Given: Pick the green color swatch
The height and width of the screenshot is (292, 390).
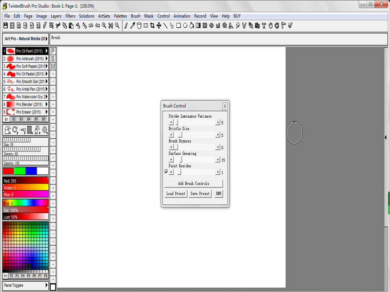Looking at the screenshot, I should (x=19, y=171).
